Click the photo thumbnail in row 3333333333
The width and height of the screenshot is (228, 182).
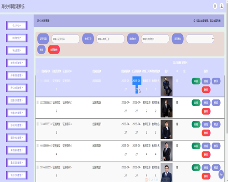coord(166,129)
